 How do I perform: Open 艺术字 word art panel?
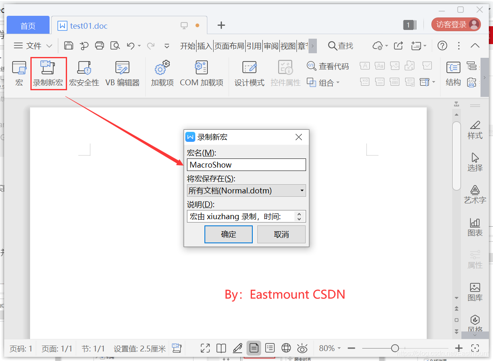click(475, 195)
